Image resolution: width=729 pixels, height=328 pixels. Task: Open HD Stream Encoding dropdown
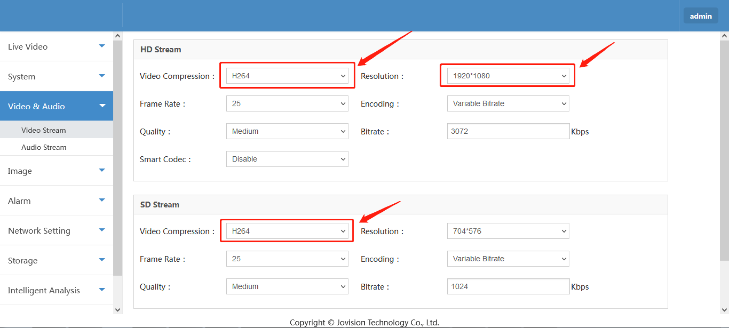point(508,104)
